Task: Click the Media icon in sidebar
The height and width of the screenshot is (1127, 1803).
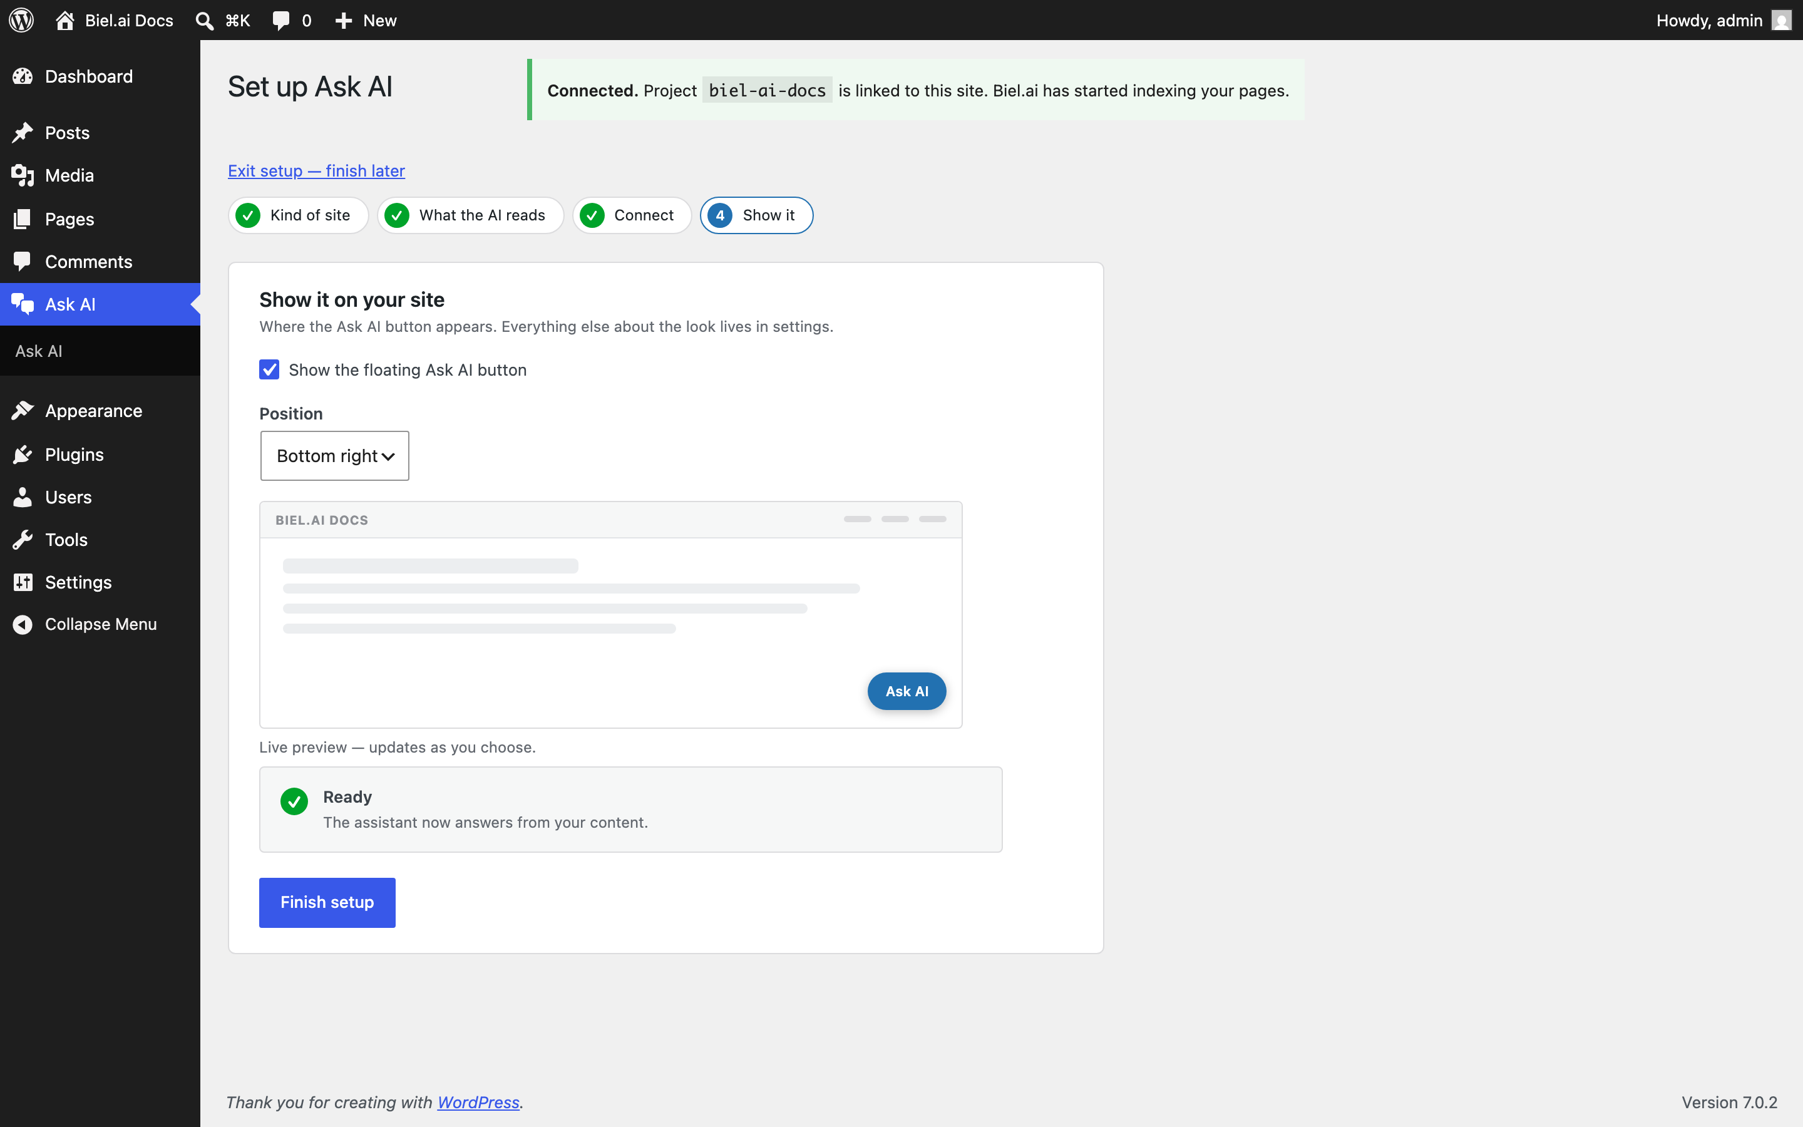Action: [23, 176]
